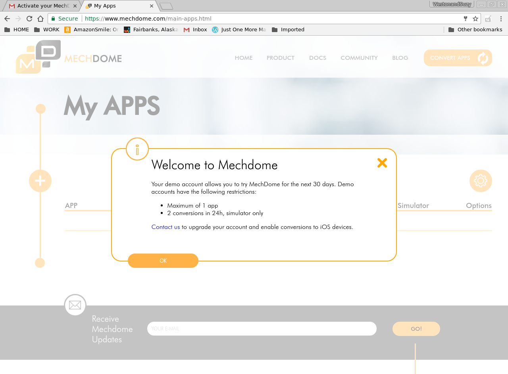
Task: Click the browser home icon
Action: 40,19
